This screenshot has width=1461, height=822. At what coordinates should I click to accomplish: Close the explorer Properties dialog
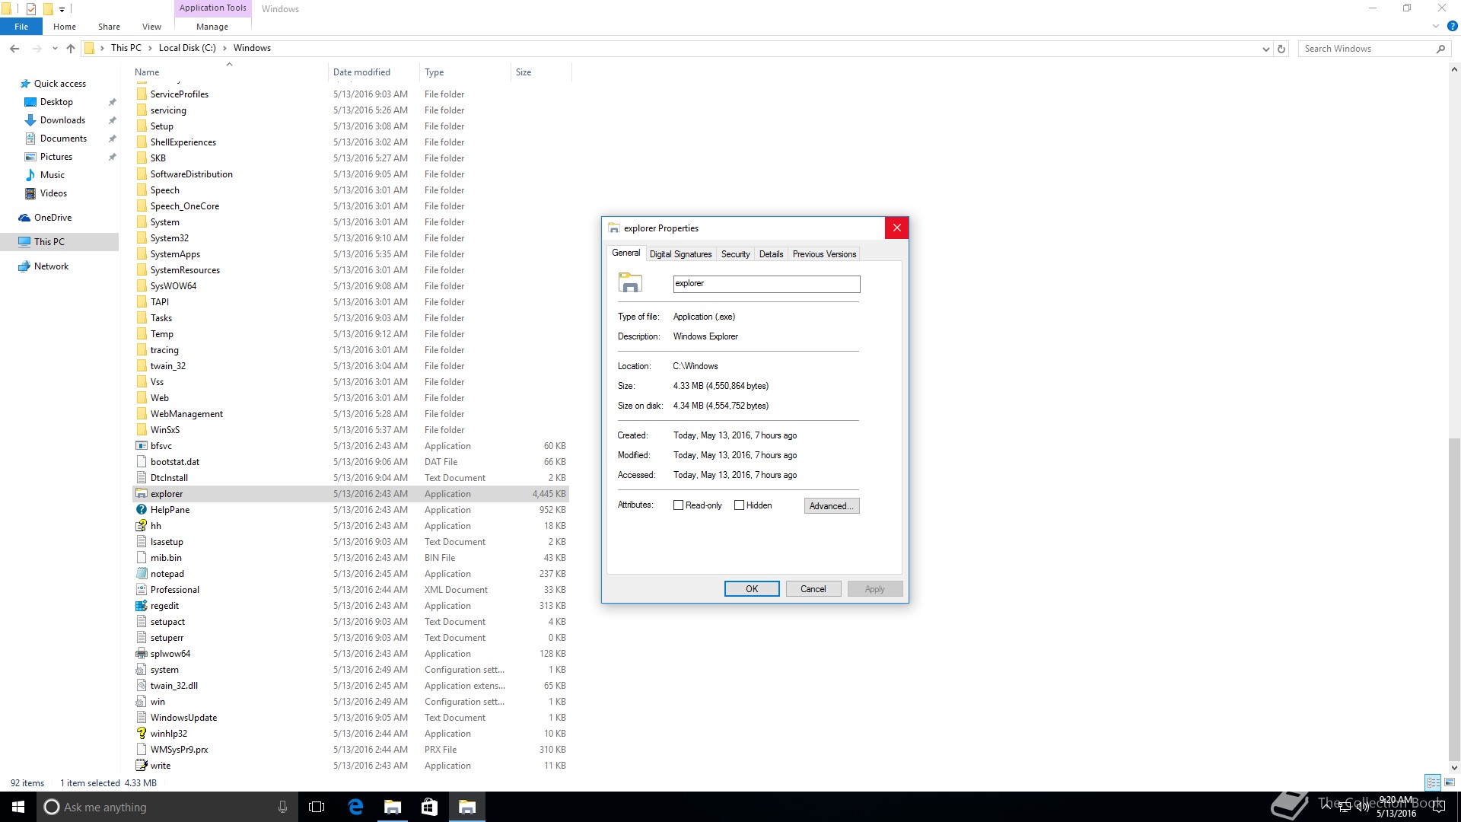[896, 228]
